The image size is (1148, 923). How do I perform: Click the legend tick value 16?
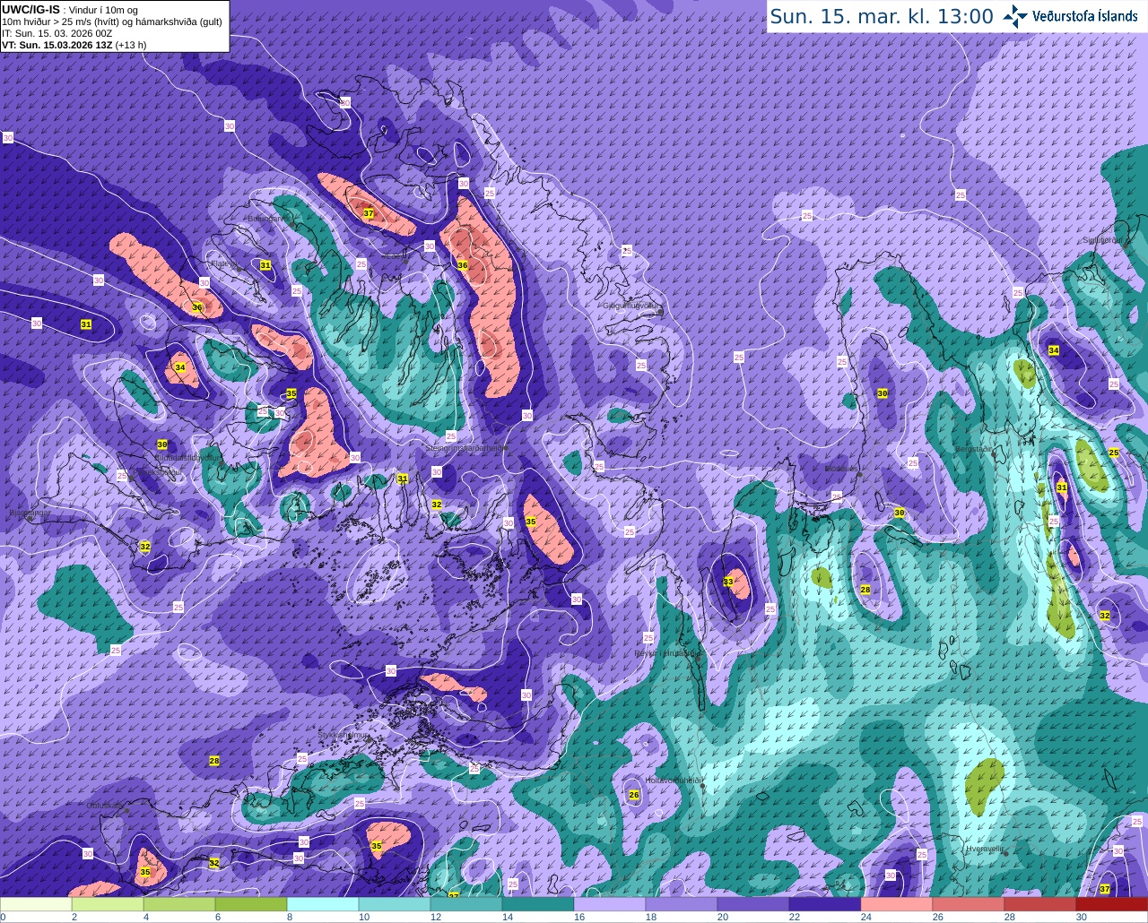579,917
